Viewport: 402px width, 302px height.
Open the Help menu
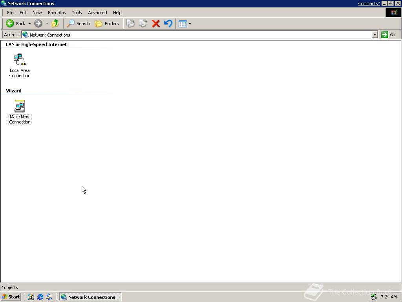117,13
